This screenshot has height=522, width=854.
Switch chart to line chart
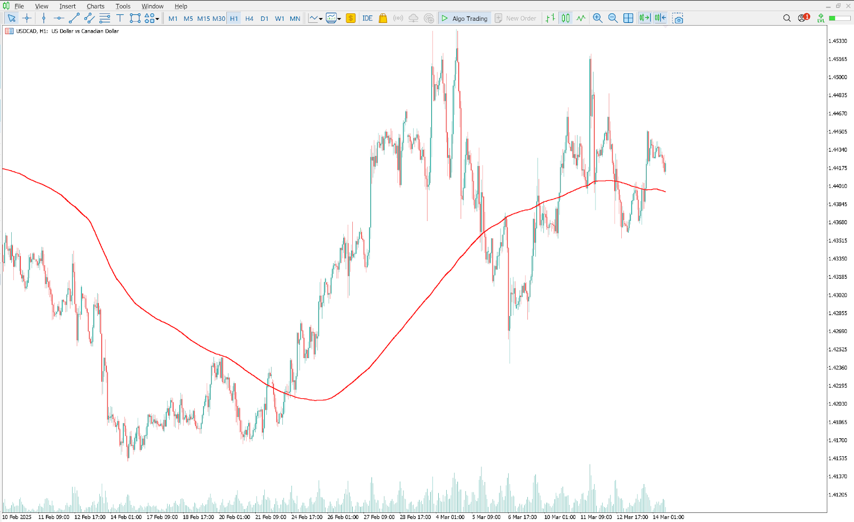click(x=581, y=18)
